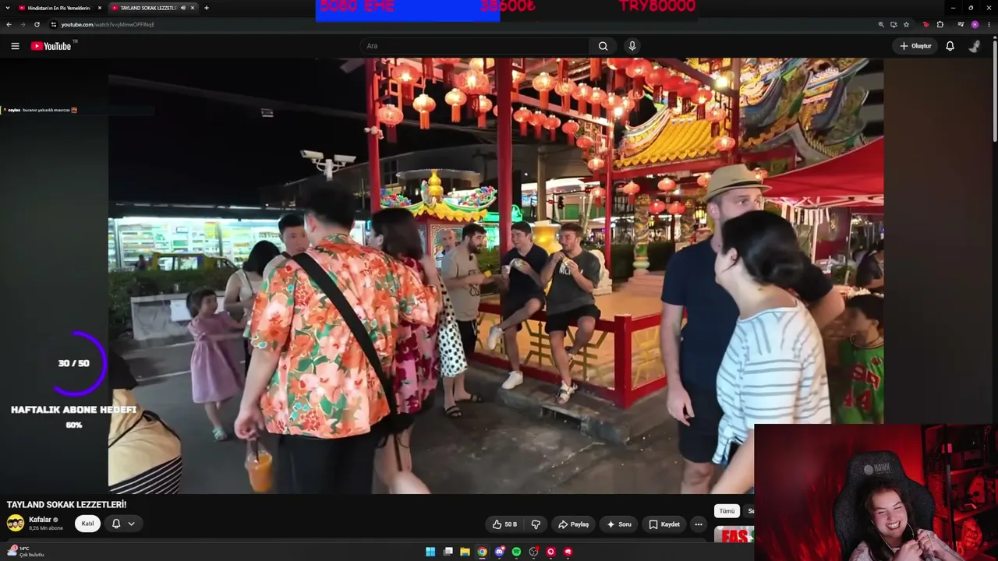The height and width of the screenshot is (561, 998).
Task: Open the weather widget showing 14°C
Action: [x=27, y=552]
